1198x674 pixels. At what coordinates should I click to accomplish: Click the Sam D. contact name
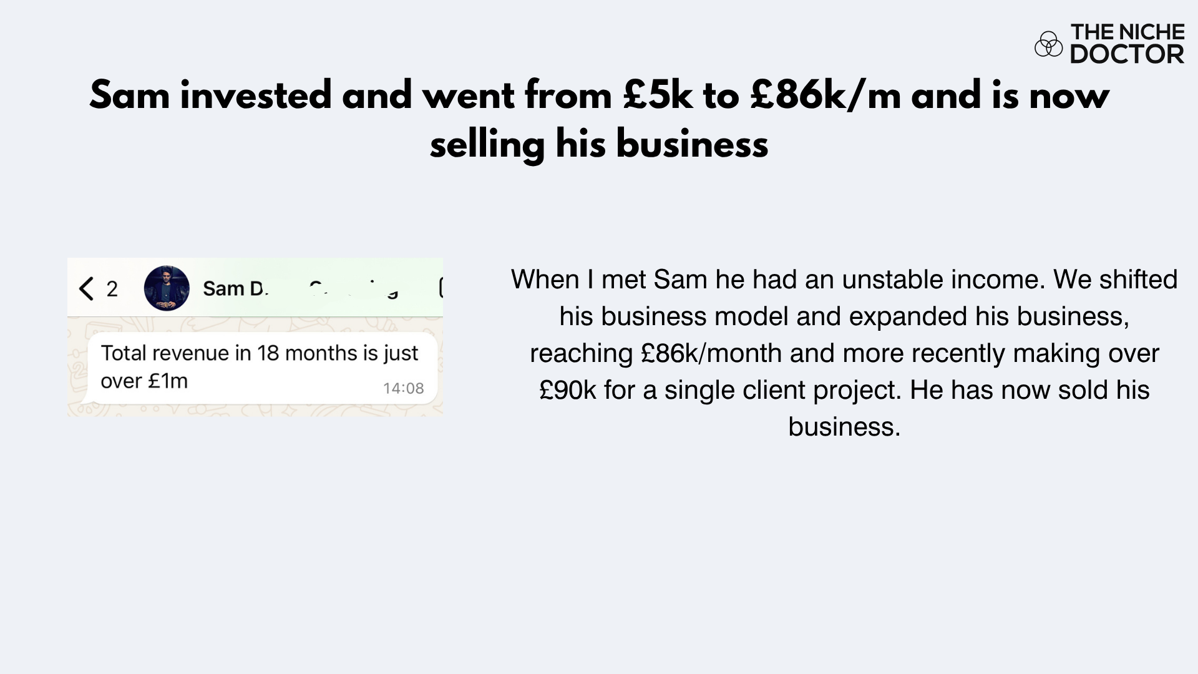click(235, 289)
